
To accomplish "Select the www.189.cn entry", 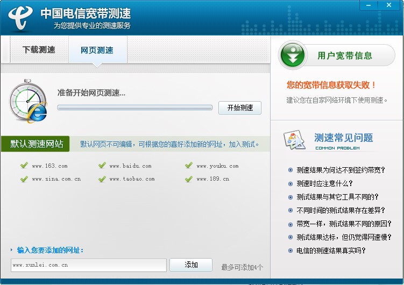I will (x=213, y=179).
